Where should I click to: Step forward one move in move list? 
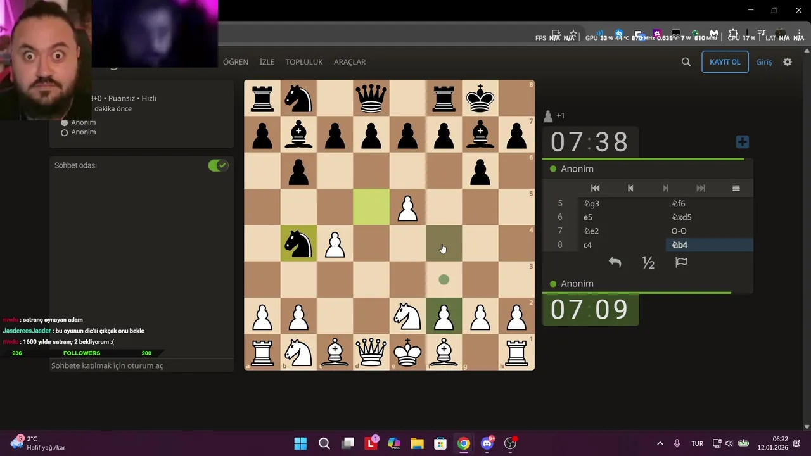coord(665,188)
